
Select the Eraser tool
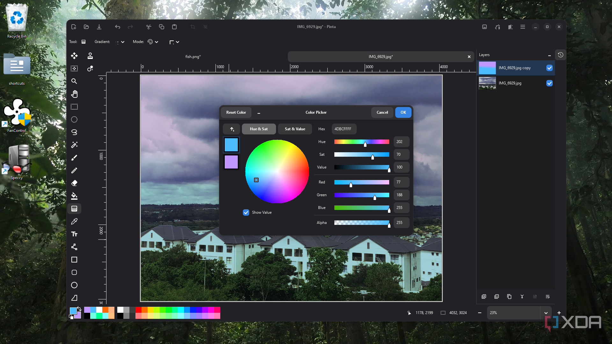(74, 183)
